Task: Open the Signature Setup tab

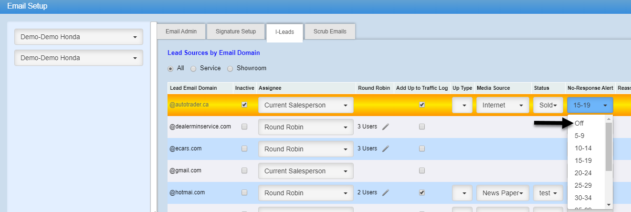Action: [x=236, y=32]
